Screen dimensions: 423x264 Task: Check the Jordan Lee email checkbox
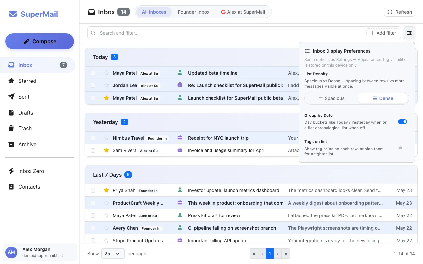click(93, 85)
